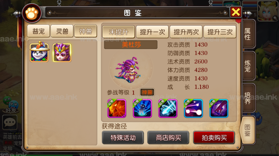Click the paw print icon

(32, 13)
